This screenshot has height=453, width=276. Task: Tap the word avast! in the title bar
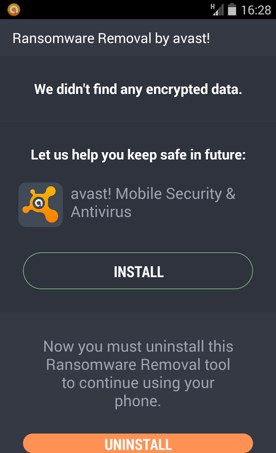192,38
